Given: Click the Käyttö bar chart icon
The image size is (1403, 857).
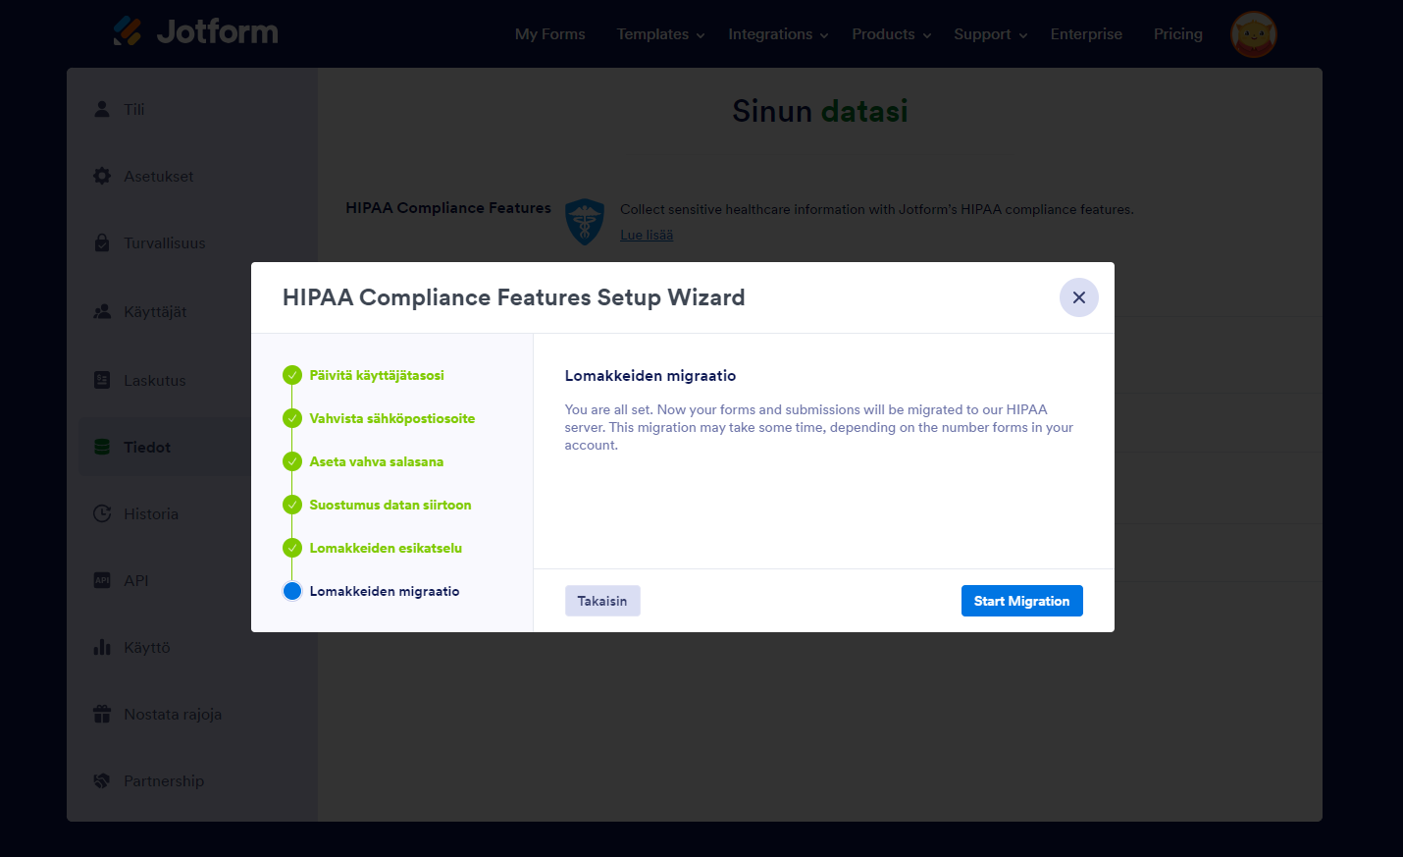Looking at the screenshot, I should coord(102,647).
